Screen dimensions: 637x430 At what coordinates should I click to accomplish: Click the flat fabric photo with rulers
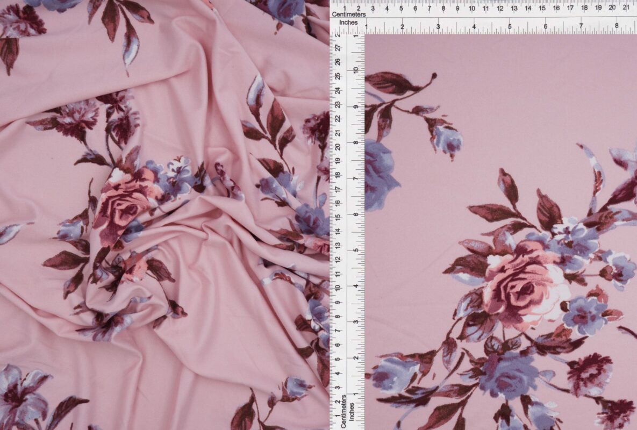point(483,215)
